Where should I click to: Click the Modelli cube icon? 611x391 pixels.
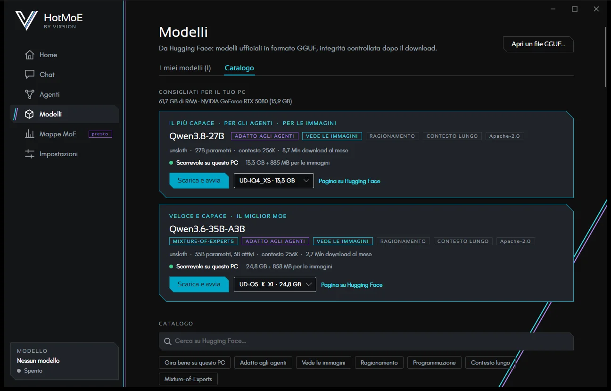click(30, 114)
